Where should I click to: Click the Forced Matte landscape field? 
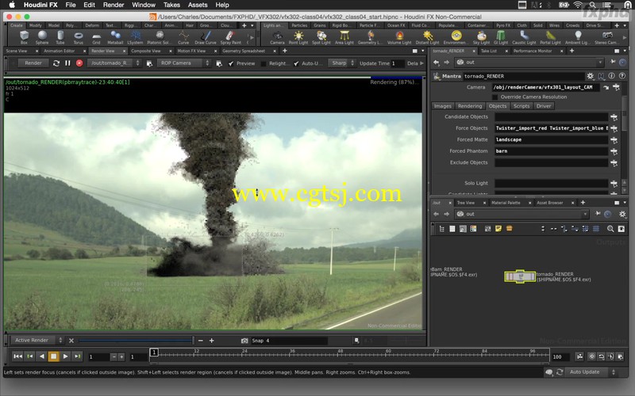(551, 140)
